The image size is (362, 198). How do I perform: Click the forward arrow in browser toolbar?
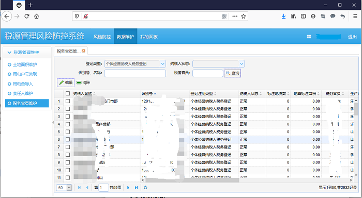(17, 16)
